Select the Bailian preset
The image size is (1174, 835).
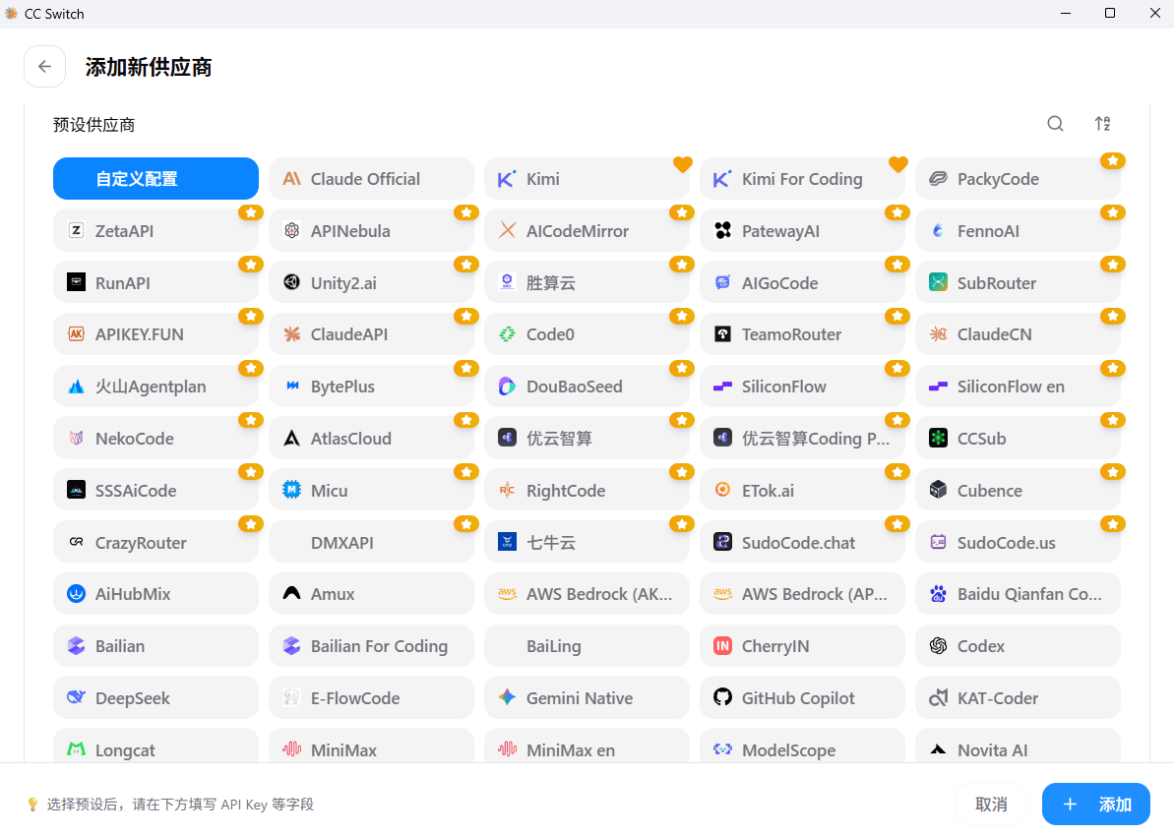(155, 646)
